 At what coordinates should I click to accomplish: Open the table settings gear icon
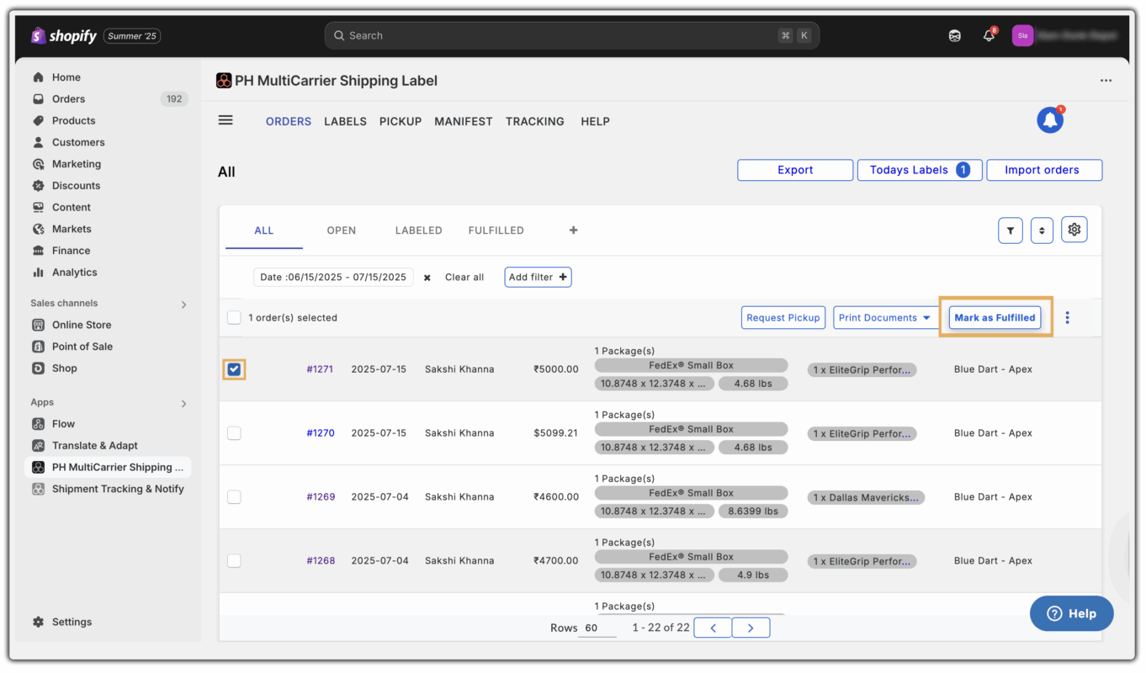click(x=1074, y=230)
